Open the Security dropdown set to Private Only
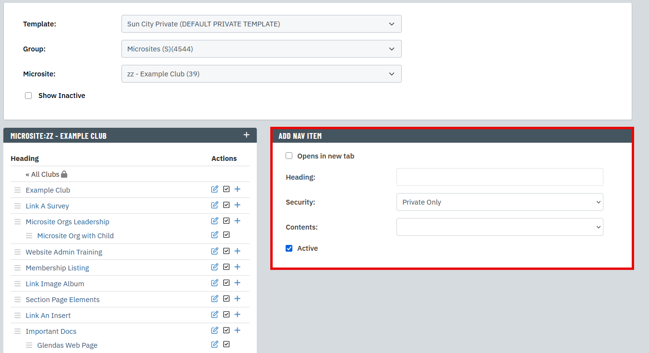 tap(499, 202)
